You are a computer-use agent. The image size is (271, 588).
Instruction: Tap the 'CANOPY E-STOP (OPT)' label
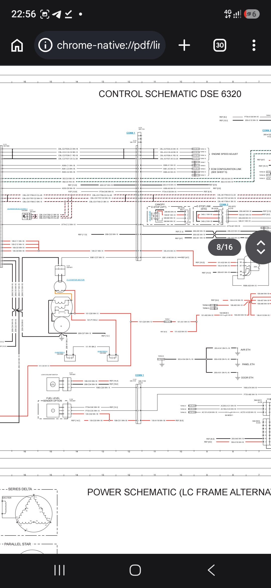pyautogui.click(x=159, y=206)
